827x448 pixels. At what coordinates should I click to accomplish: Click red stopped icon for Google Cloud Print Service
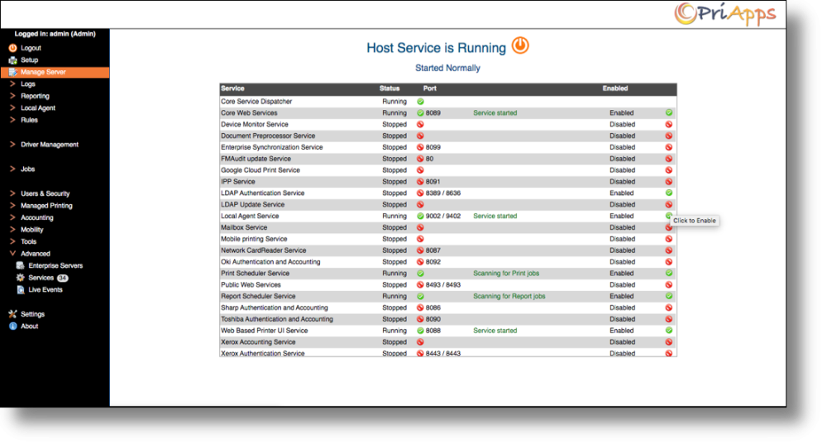(x=420, y=170)
